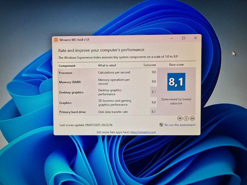Click the Winaero WEI tool v1.0 title text
Viewport: 247px width, 185px height.
[x=74, y=40]
